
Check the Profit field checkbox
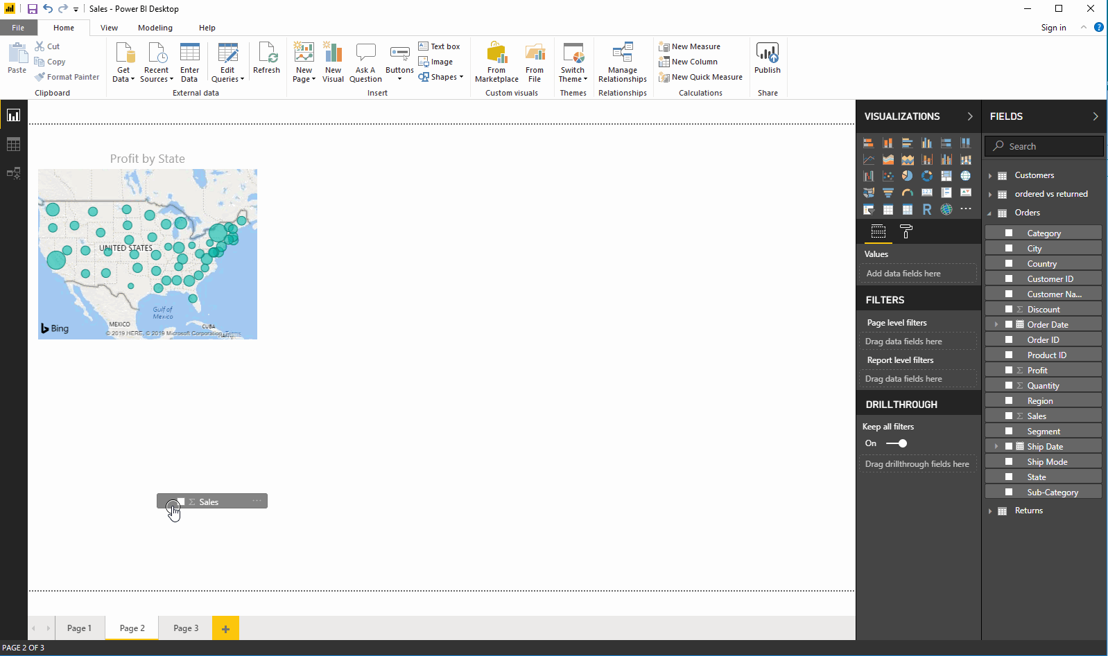point(1009,370)
